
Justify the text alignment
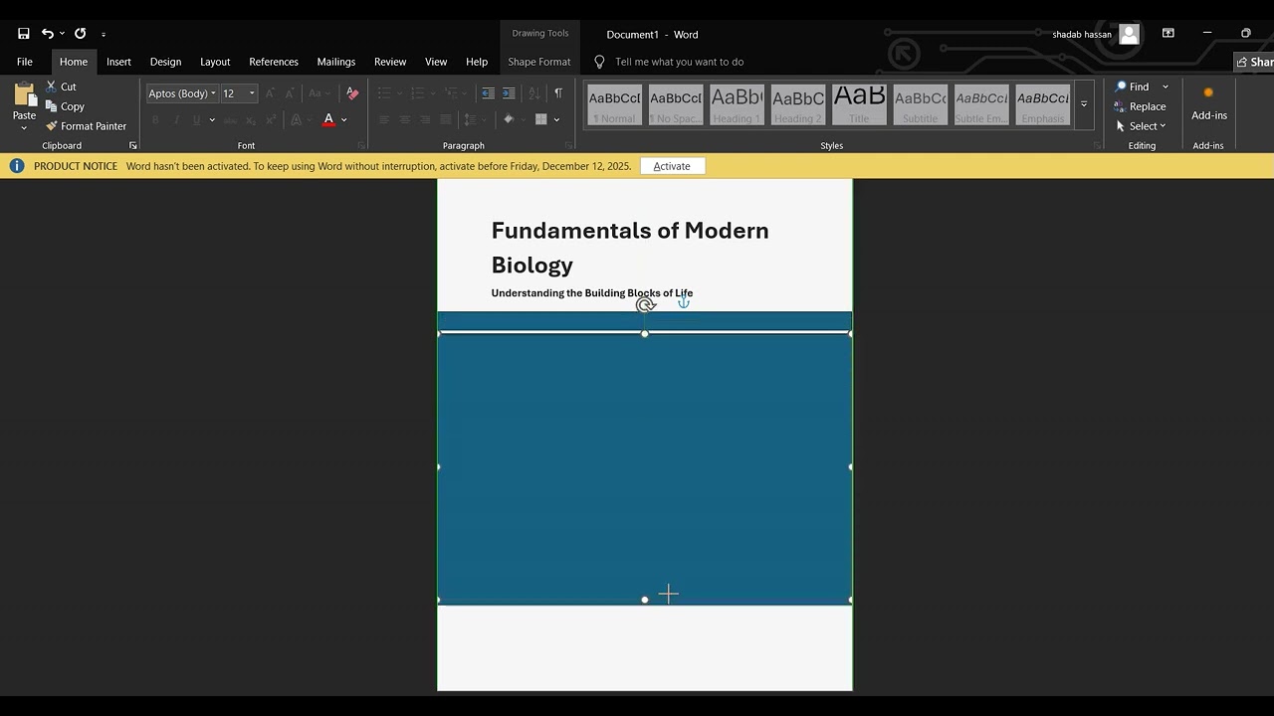446,119
